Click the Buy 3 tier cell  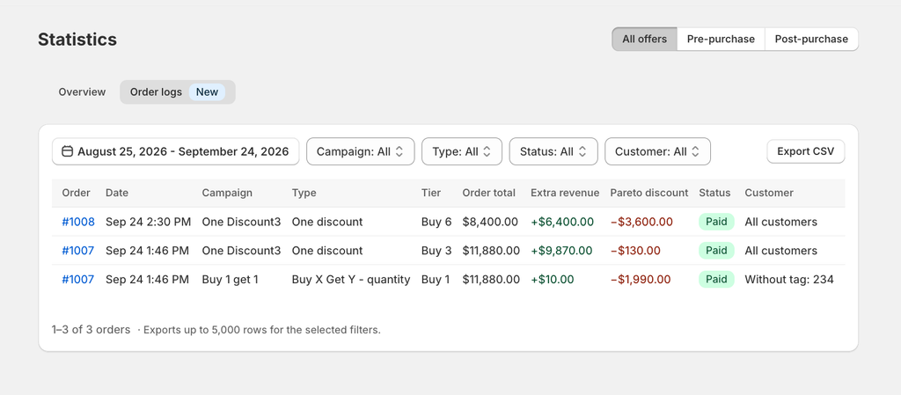pos(436,251)
